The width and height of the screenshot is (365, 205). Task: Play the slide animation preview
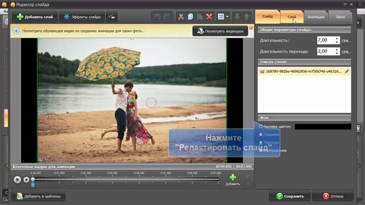(x=17, y=180)
